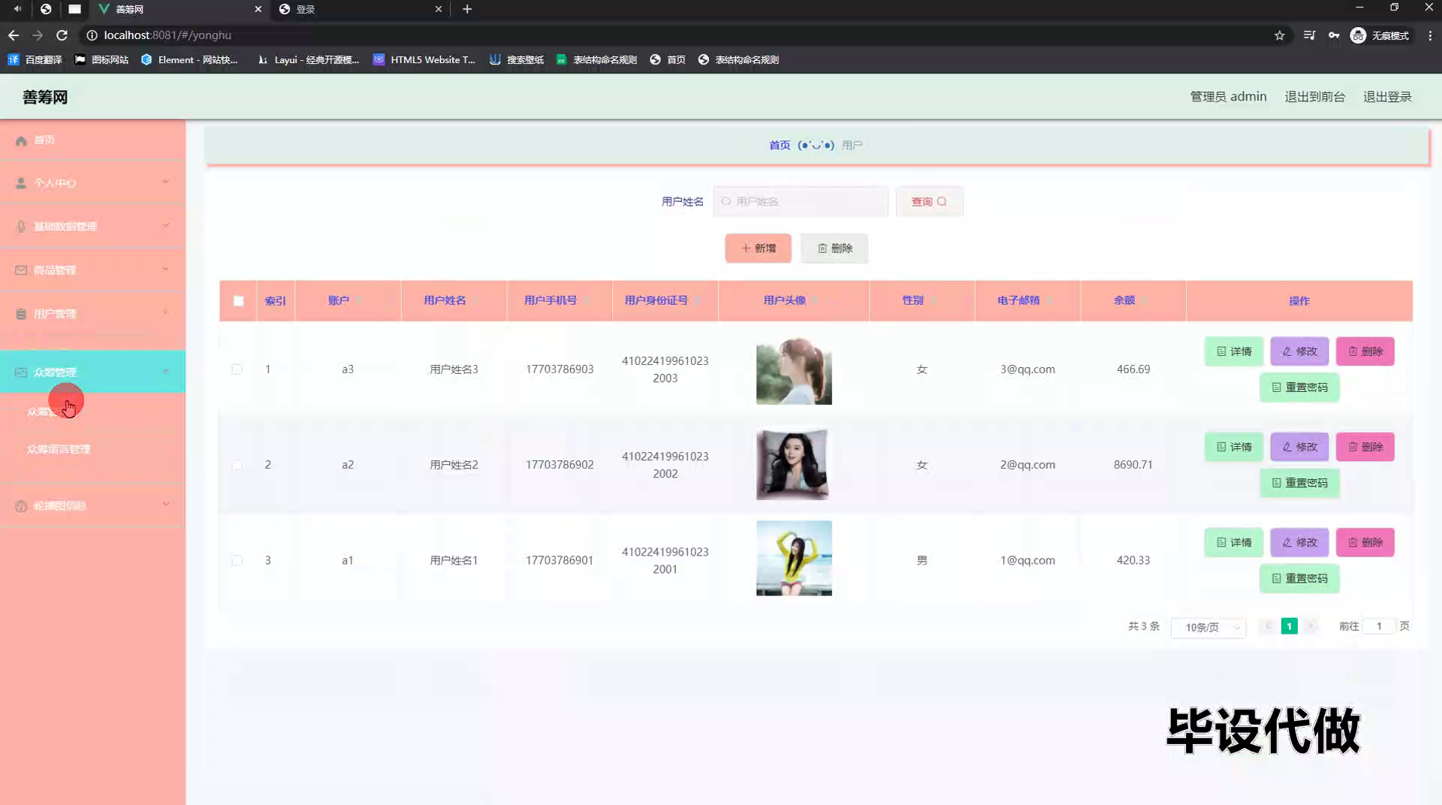Open 详情 for user a2
Screen dimensions: 1442x805
pyautogui.click(x=1234, y=447)
